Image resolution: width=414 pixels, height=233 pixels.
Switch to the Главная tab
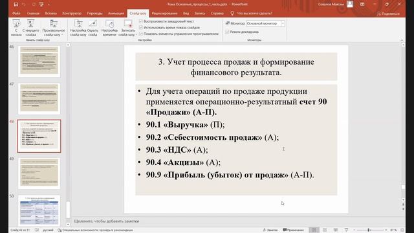33,13
